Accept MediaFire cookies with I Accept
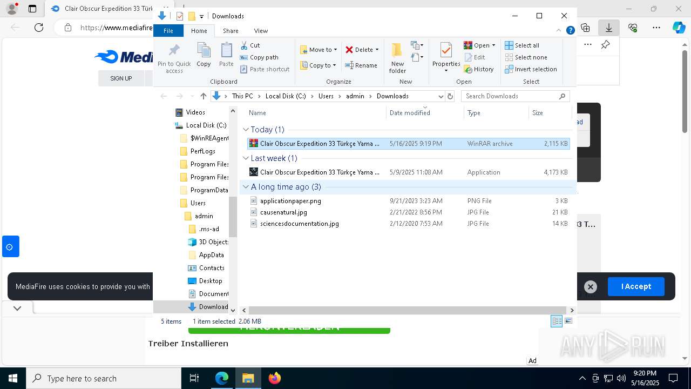Viewport: 691px width, 389px height. [x=636, y=286]
